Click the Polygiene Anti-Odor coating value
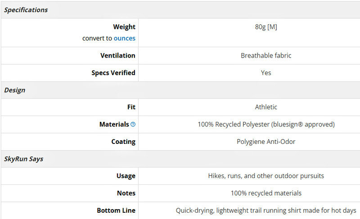 [266, 142]
